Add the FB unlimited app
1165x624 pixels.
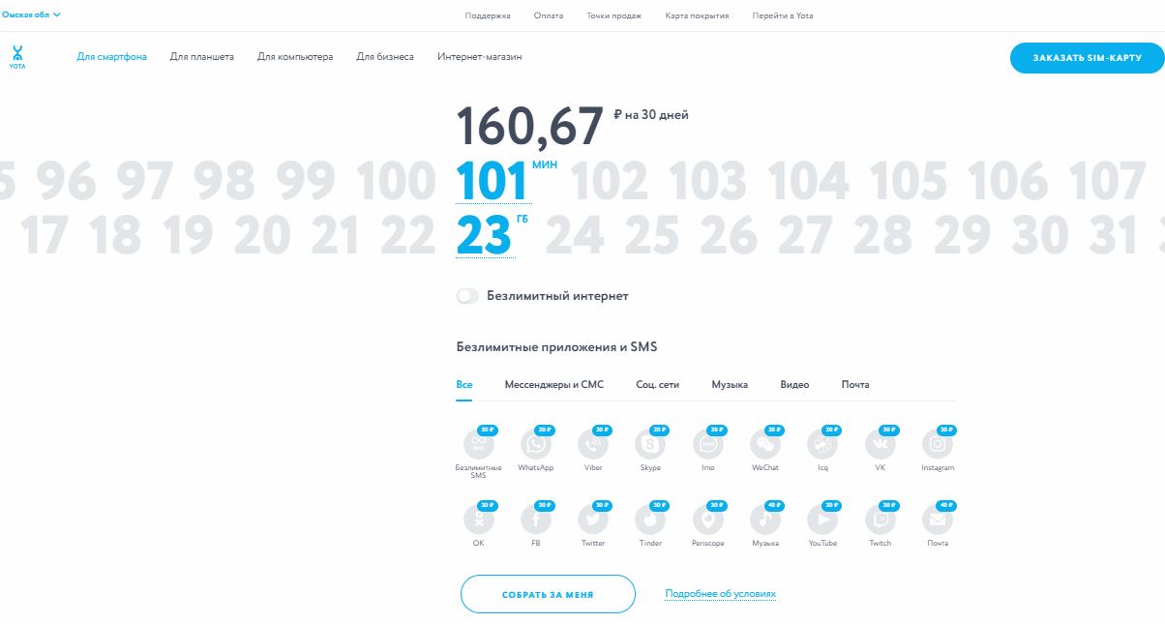pos(536,520)
